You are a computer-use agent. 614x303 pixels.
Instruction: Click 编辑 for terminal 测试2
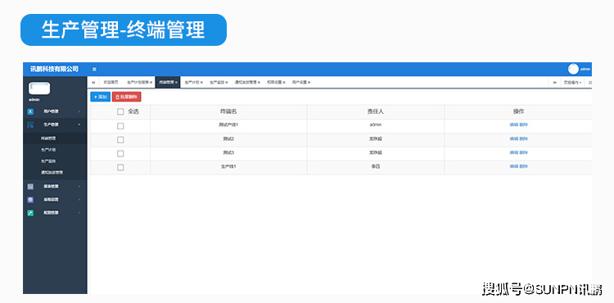click(514, 139)
